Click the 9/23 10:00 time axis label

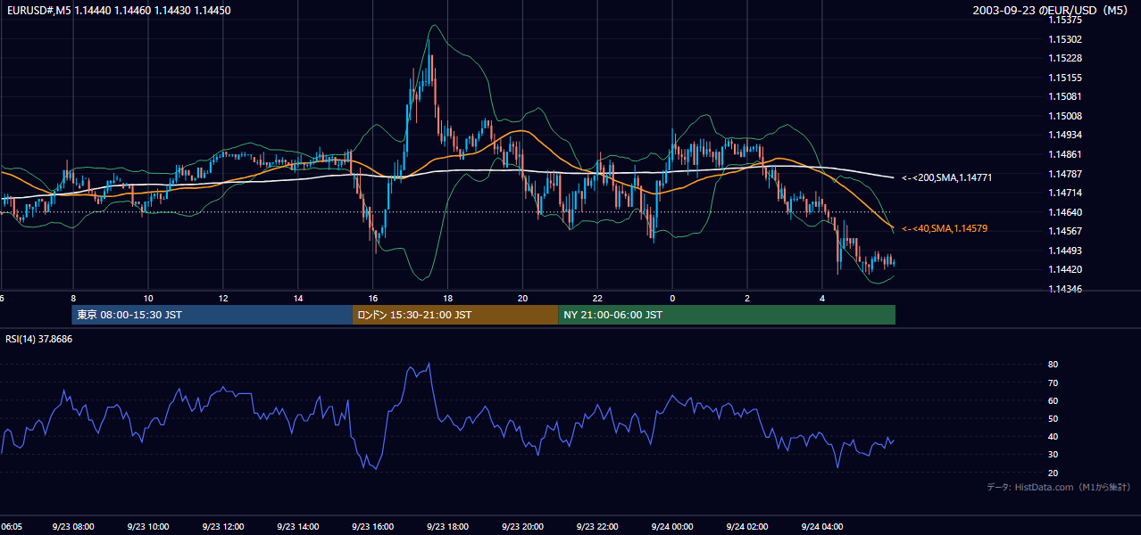(x=148, y=526)
